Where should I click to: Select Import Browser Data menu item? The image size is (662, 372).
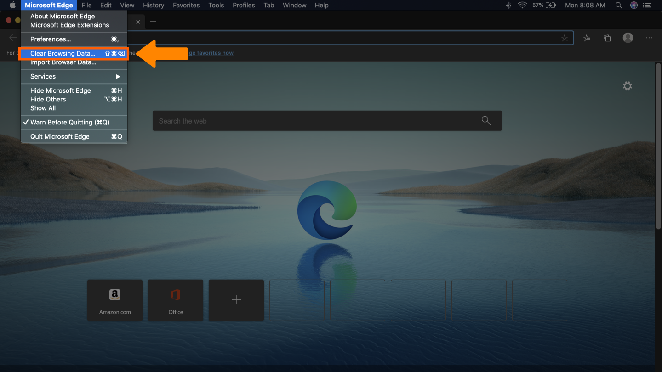coord(74,62)
